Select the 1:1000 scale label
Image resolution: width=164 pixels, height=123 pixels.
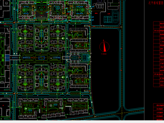104,54
